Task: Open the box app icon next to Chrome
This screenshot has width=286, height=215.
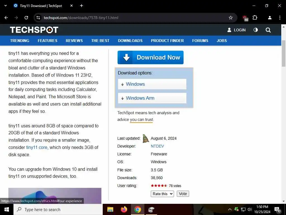Action: point(151,209)
